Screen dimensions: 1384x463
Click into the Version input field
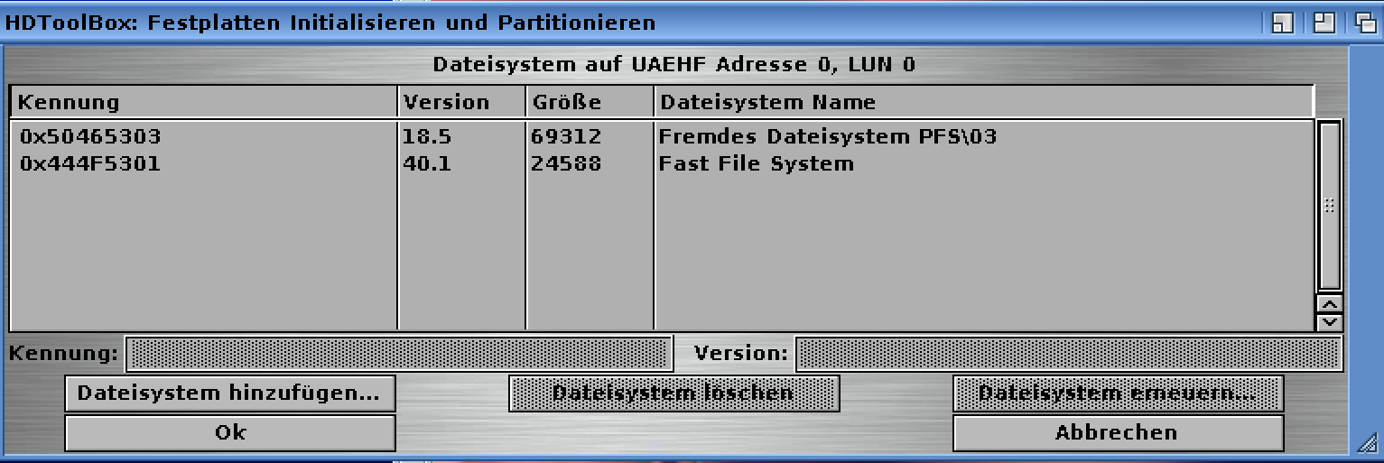[1069, 353]
